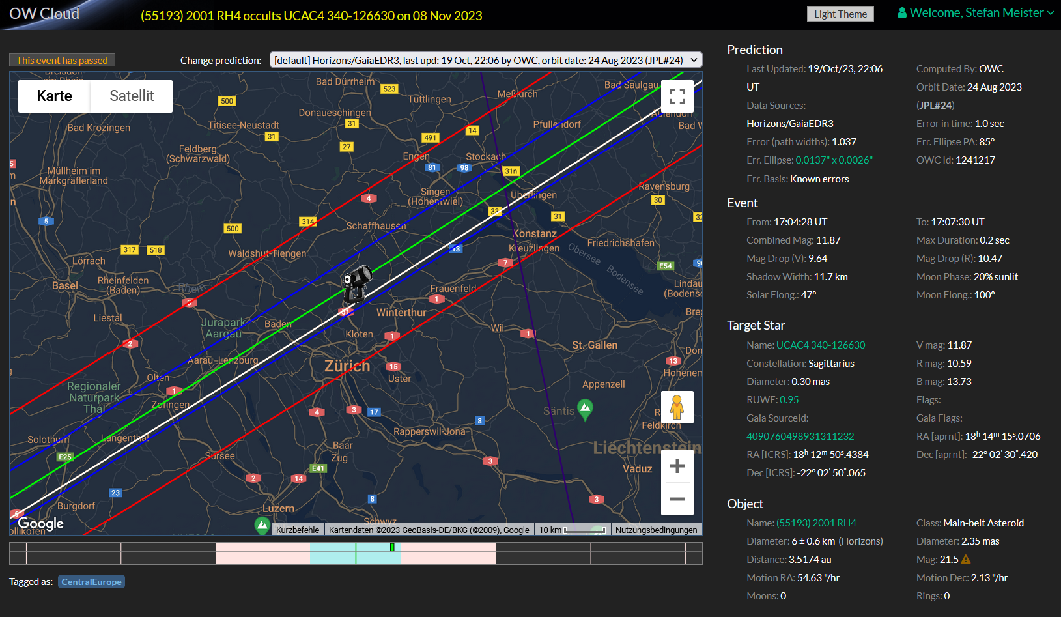Select the To 17:07:30 UT time
1061x617 pixels.
[x=958, y=222]
